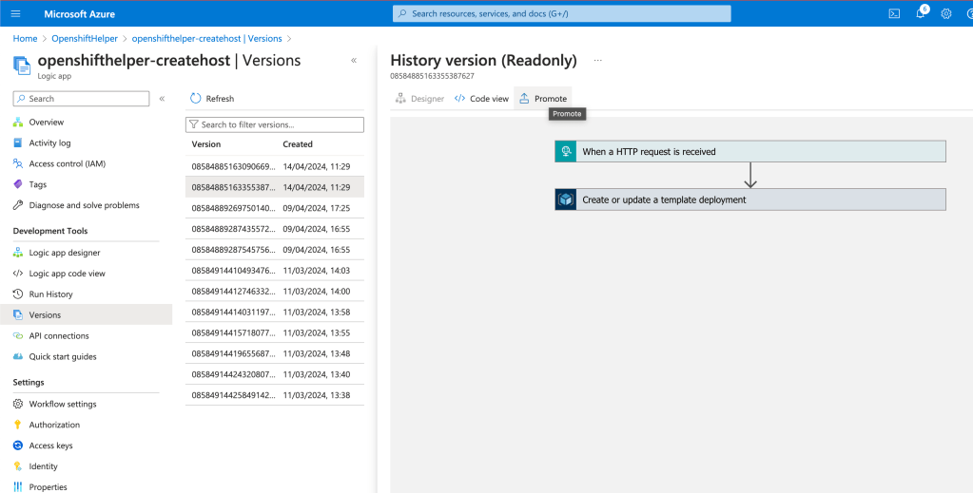This screenshot has height=493, width=973.
Task: Select version 08584889287545756 row
Action: click(x=274, y=250)
